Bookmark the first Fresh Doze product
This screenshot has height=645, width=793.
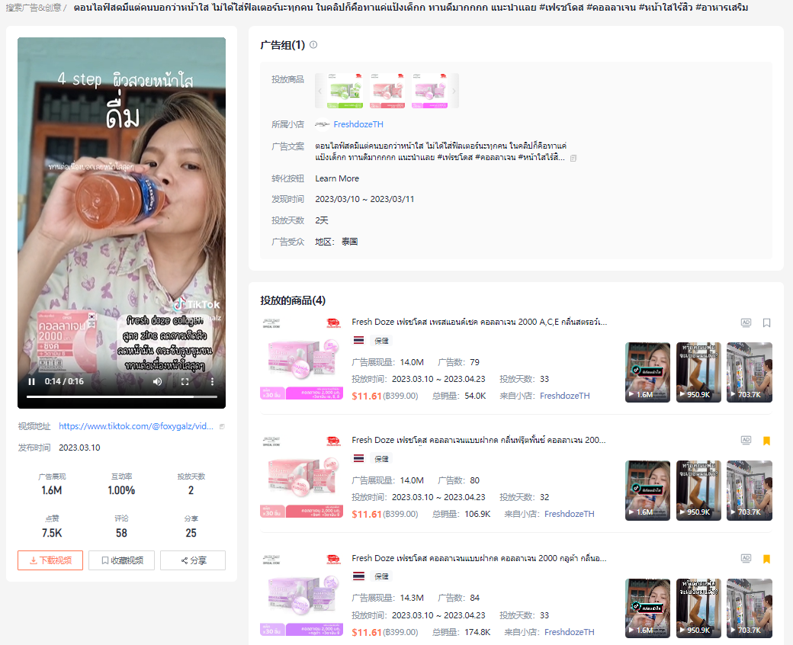(x=766, y=322)
